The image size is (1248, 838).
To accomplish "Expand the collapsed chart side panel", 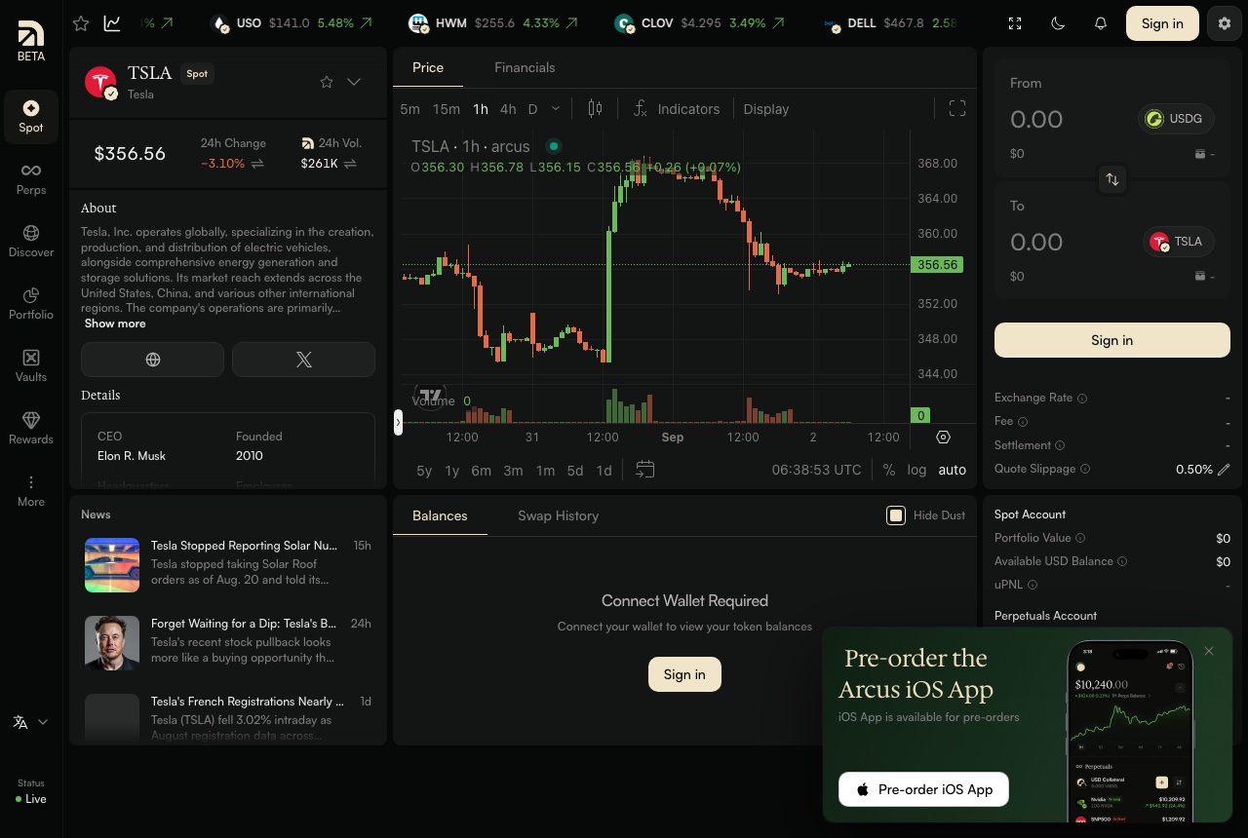I will tap(398, 422).
